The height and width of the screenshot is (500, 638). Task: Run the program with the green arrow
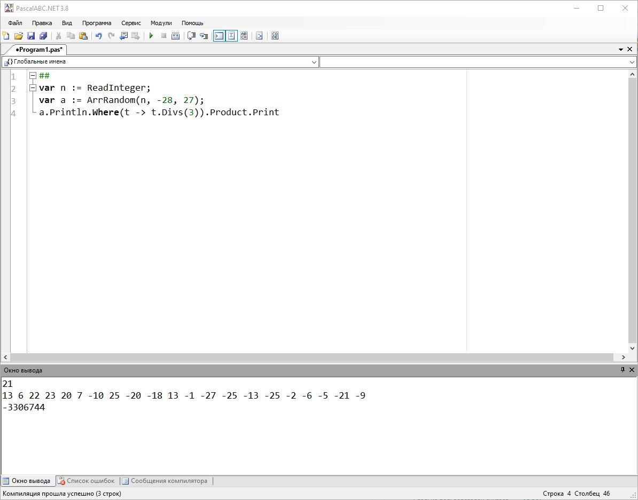(x=151, y=36)
